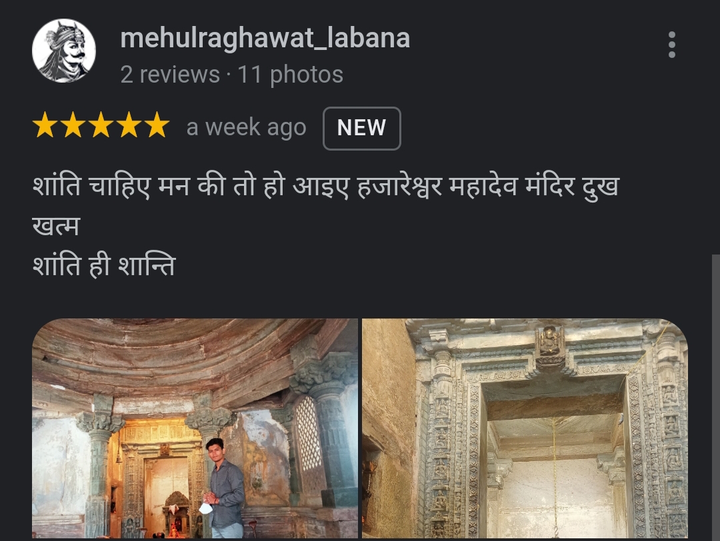Click the first line of the Hindi review text

click(326, 187)
